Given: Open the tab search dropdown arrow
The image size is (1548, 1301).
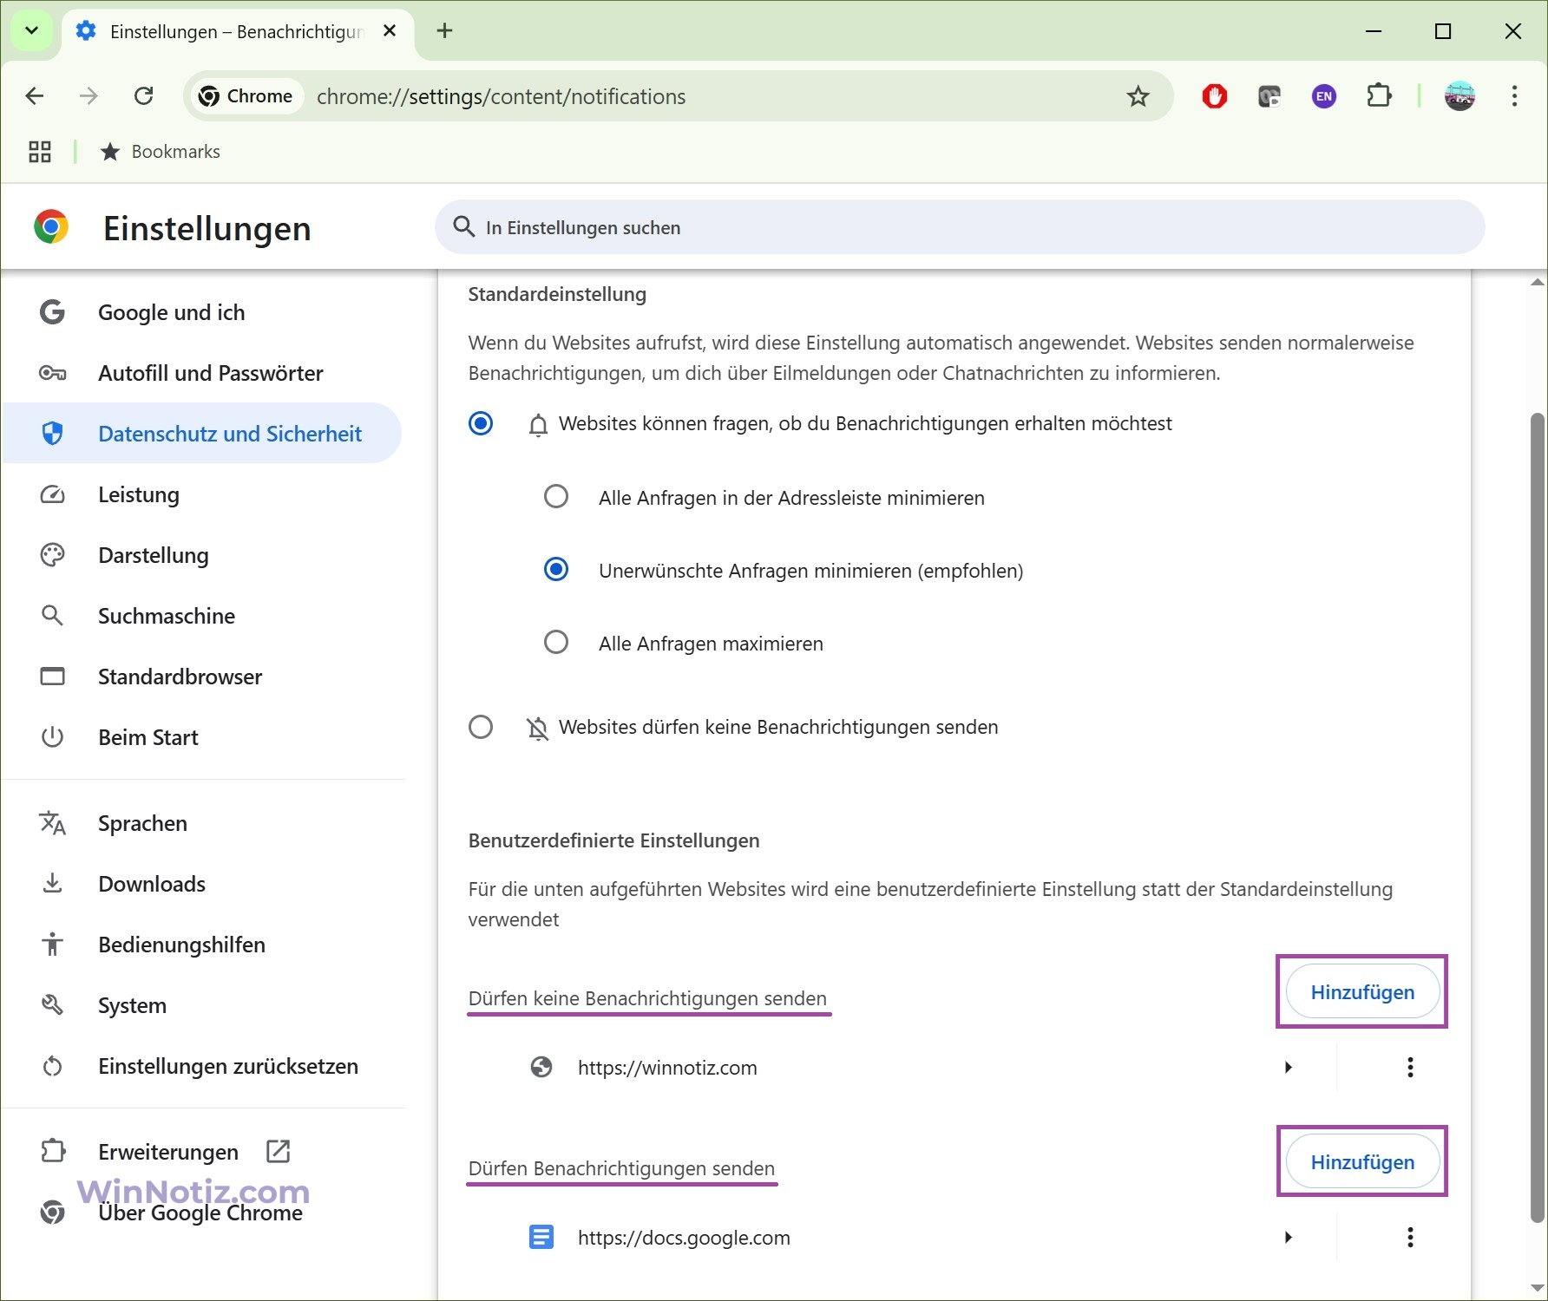Looking at the screenshot, I should point(31,31).
